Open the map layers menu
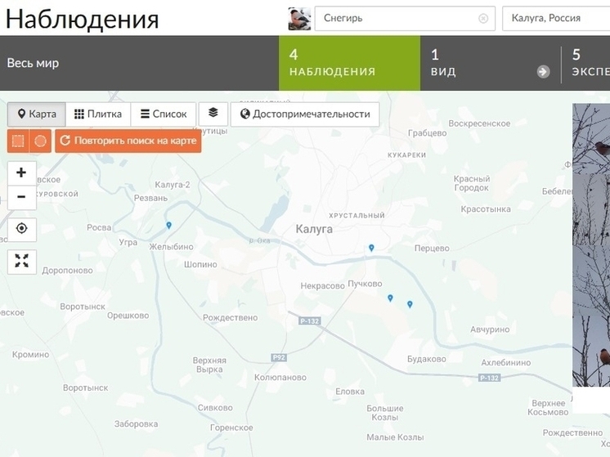The width and height of the screenshot is (610, 457). coord(213,114)
